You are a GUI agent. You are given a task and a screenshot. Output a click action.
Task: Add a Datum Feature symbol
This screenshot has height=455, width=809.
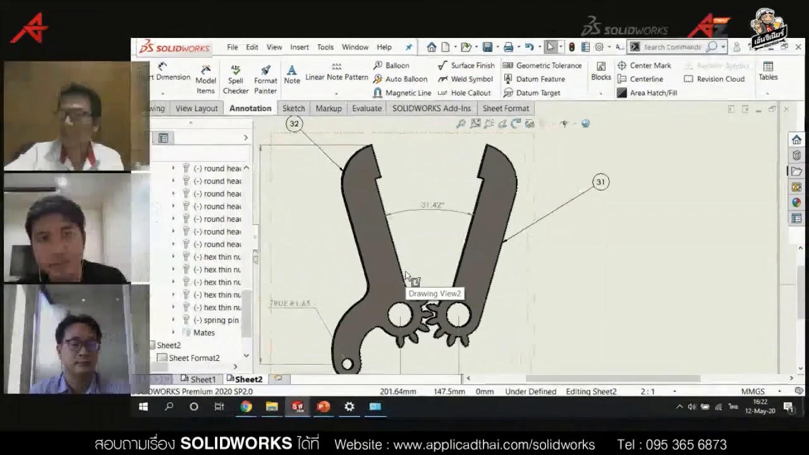pos(534,79)
